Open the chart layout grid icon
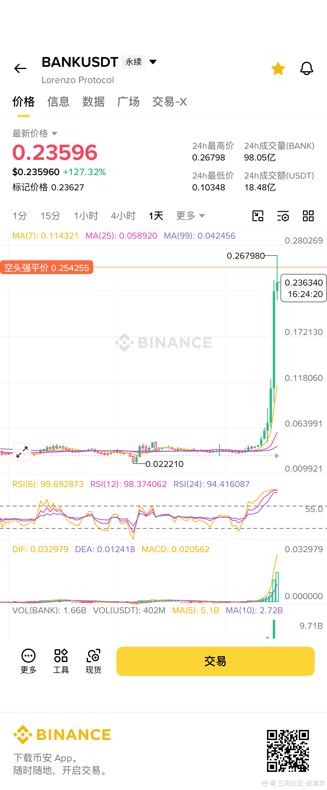Image resolution: width=327 pixels, height=790 pixels. (308, 216)
